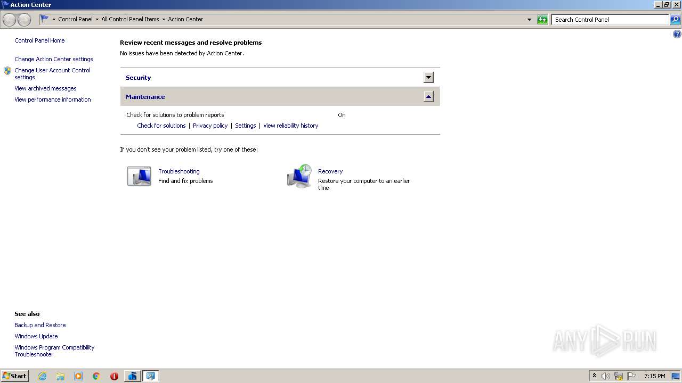Screen dimensions: 682x383
Task: Open Google Chrome from the taskbar
Action: click(x=96, y=376)
